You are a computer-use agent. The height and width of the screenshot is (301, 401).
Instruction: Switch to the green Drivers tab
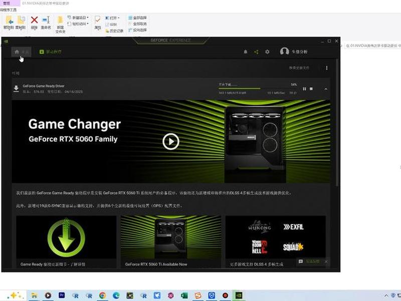tap(51, 52)
